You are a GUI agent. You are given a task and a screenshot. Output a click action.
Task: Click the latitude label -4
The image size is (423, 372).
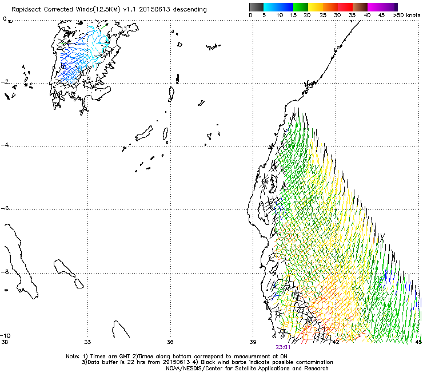(5, 145)
